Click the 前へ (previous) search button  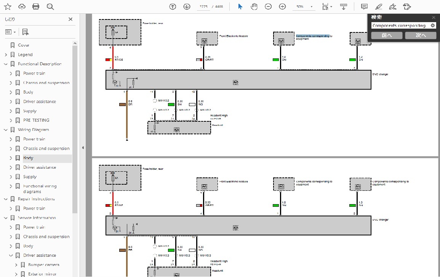pos(387,35)
